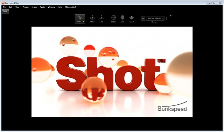Open the Default Camera 3 dropdown
The width and height of the screenshot is (224, 132).
point(155,19)
